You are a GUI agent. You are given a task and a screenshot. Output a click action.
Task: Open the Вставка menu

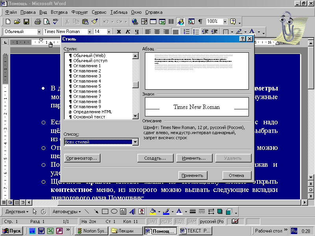click(x=59, y=12)
